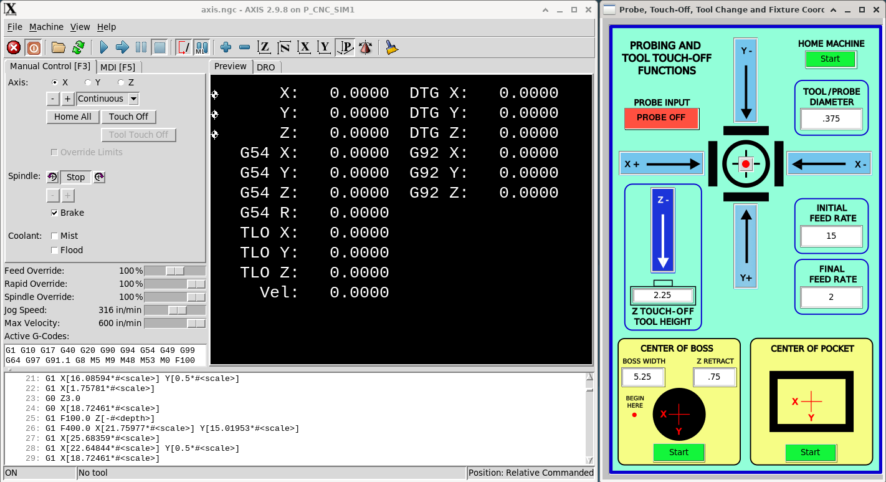Select the Y axis radio button
The width and height of the screenshot is (886, 482).
(x=87, y=82)
